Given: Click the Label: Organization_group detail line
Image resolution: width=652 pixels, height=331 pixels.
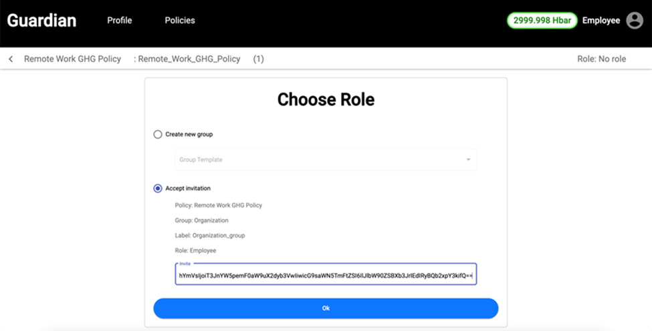Looking at the screenshot, I should pyautogui.click(x=209, y=236).
